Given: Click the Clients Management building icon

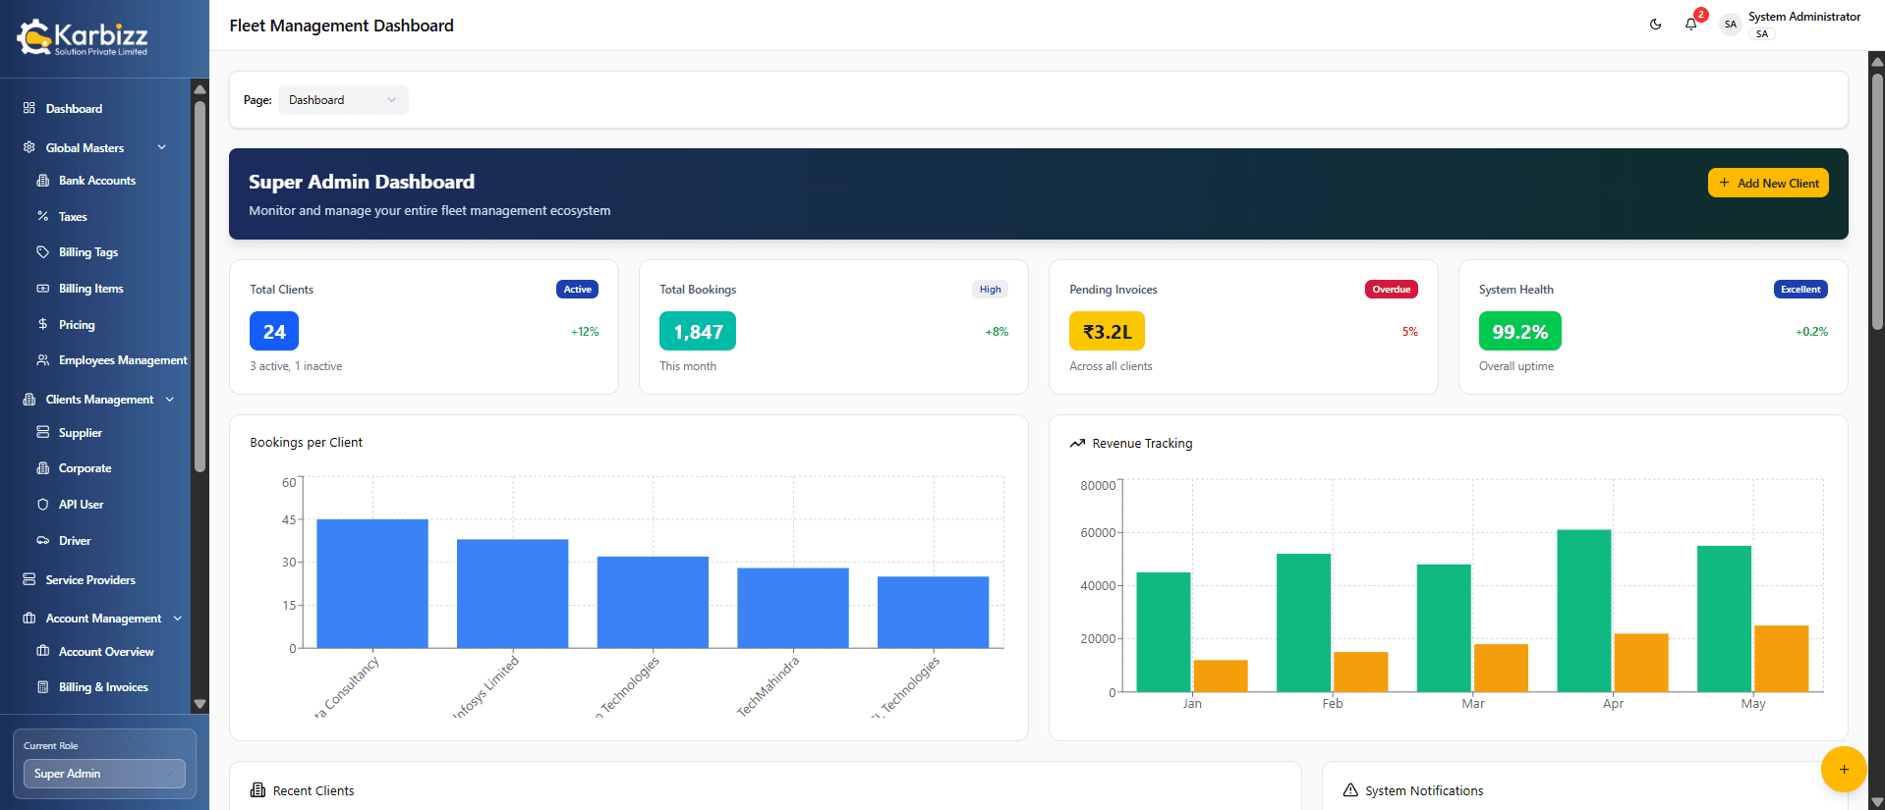Looking at the screenshot, I should tap(29, 400).
